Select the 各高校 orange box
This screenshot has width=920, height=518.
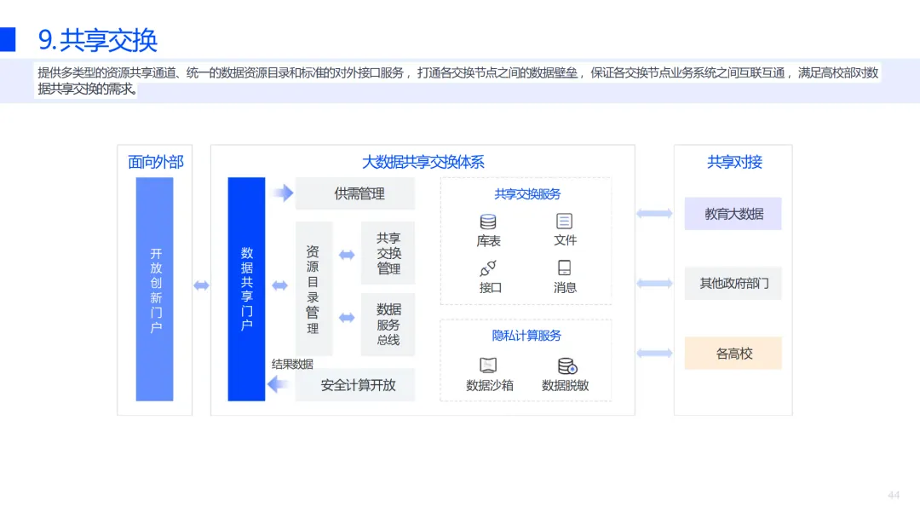coord(733,354)
